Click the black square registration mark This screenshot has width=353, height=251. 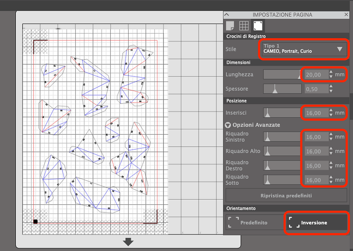coord(35,222)
